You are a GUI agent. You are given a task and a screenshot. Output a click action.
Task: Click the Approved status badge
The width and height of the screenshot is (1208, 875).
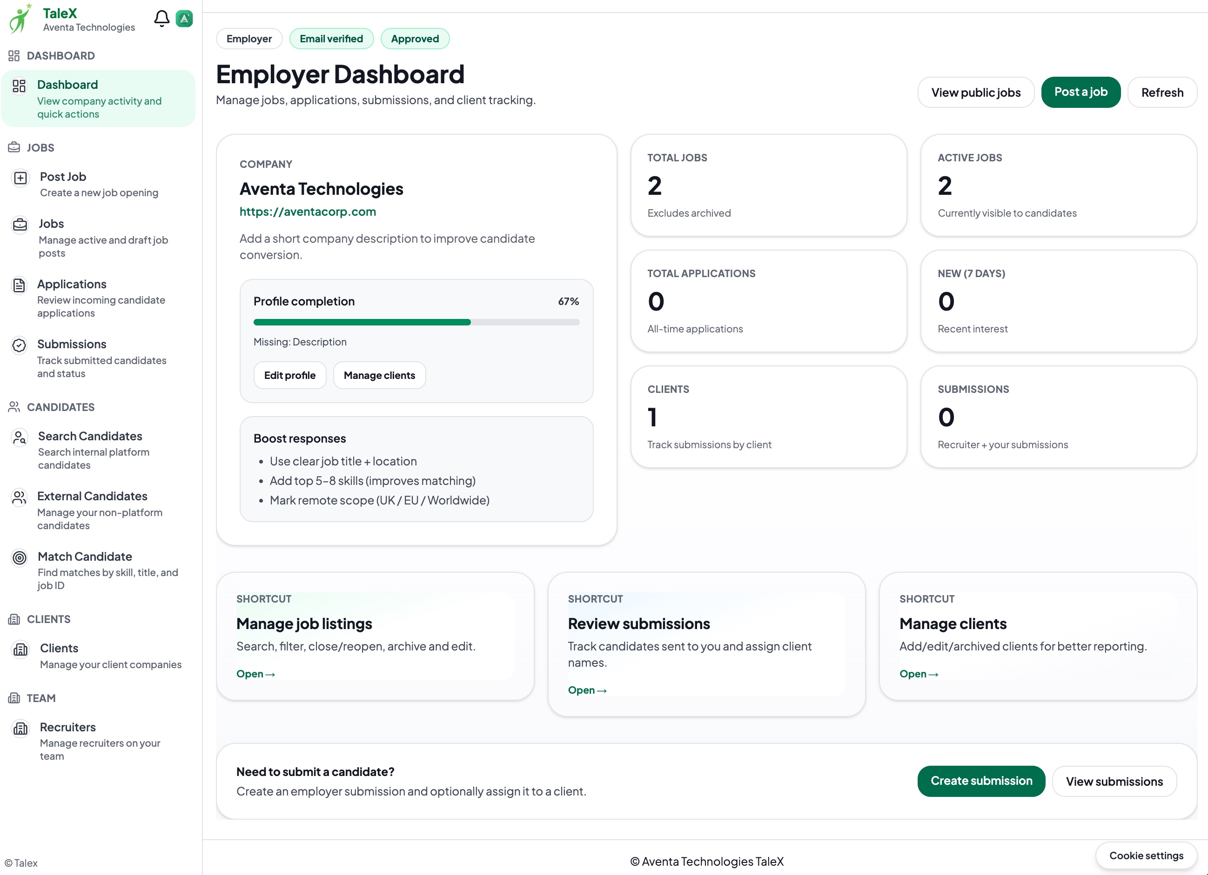coord(415,38)
